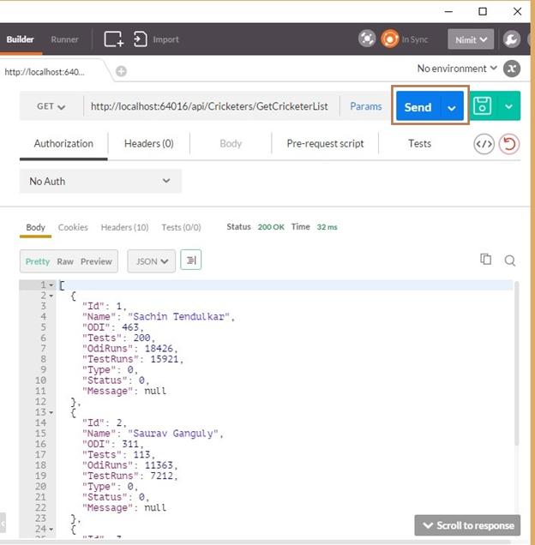This screenshot has height=545, width=535.
Task: Change the JSON response format dropdown
Action: coord(151,261)
